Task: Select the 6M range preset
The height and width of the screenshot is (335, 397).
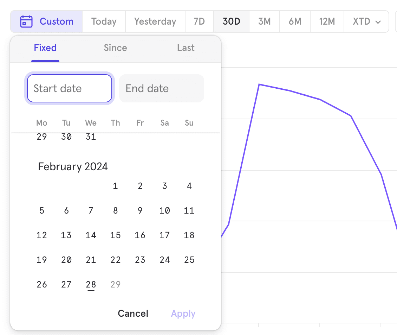Action: click(x=295, y=21)
